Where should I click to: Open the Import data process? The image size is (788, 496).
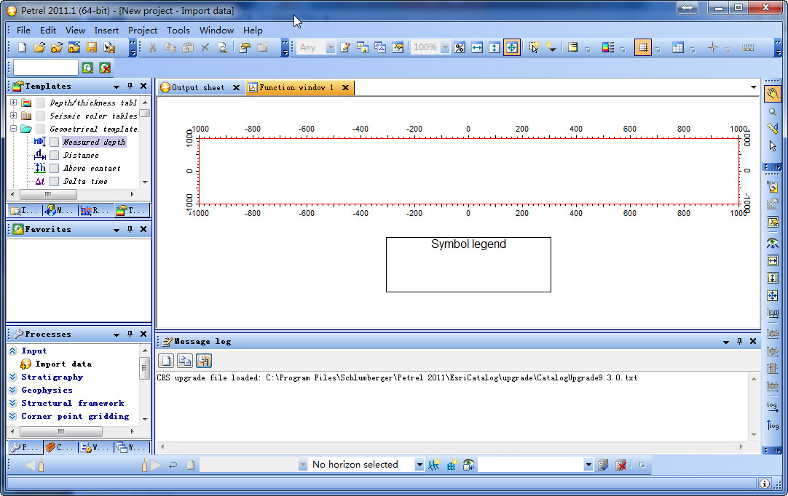63,364
